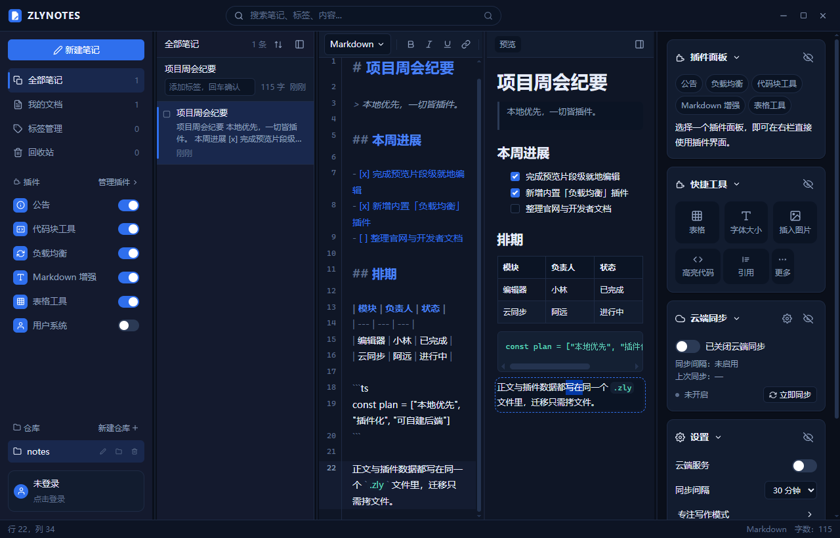Open 回收站 in the sidebar
Screen dimensions: 840x538
[x=76, y=152]
